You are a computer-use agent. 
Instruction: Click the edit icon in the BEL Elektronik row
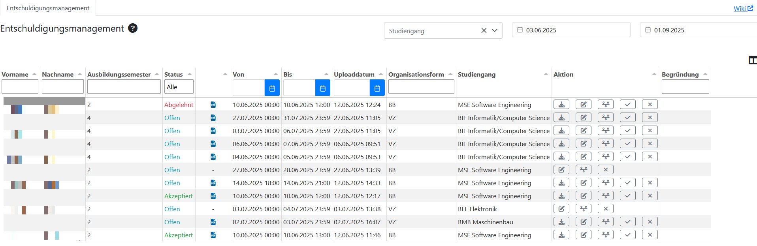(561, 209)
